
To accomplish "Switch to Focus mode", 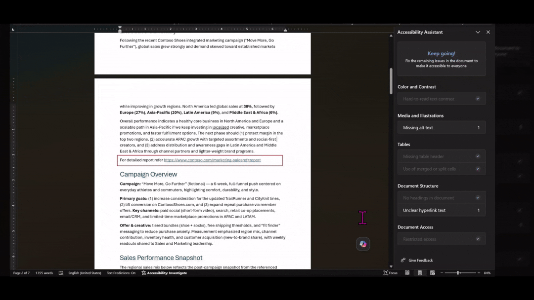I will tap(390, 273).
